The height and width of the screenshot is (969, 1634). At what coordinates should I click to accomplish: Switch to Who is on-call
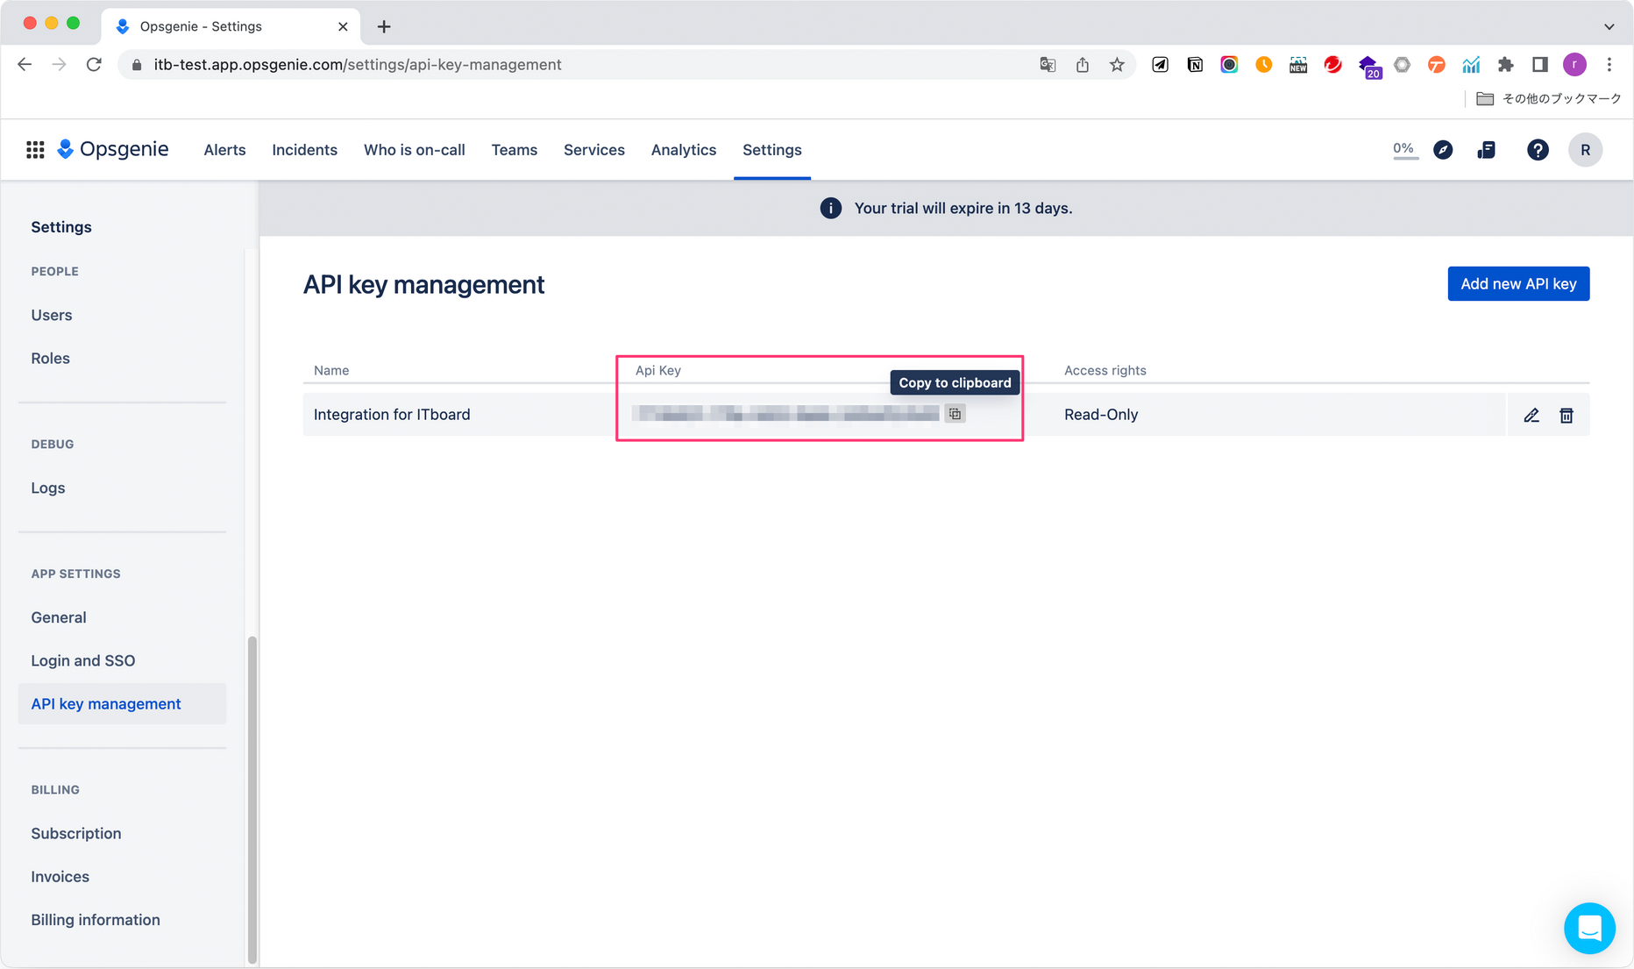414,150
